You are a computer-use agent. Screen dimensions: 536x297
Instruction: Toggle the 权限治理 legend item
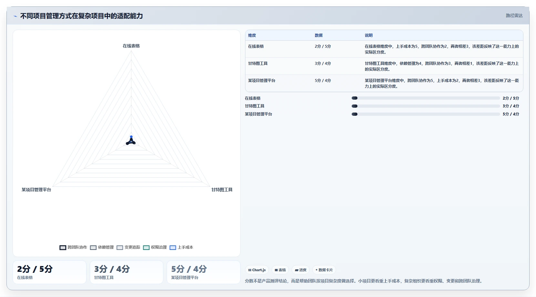[x=155, y=247]
